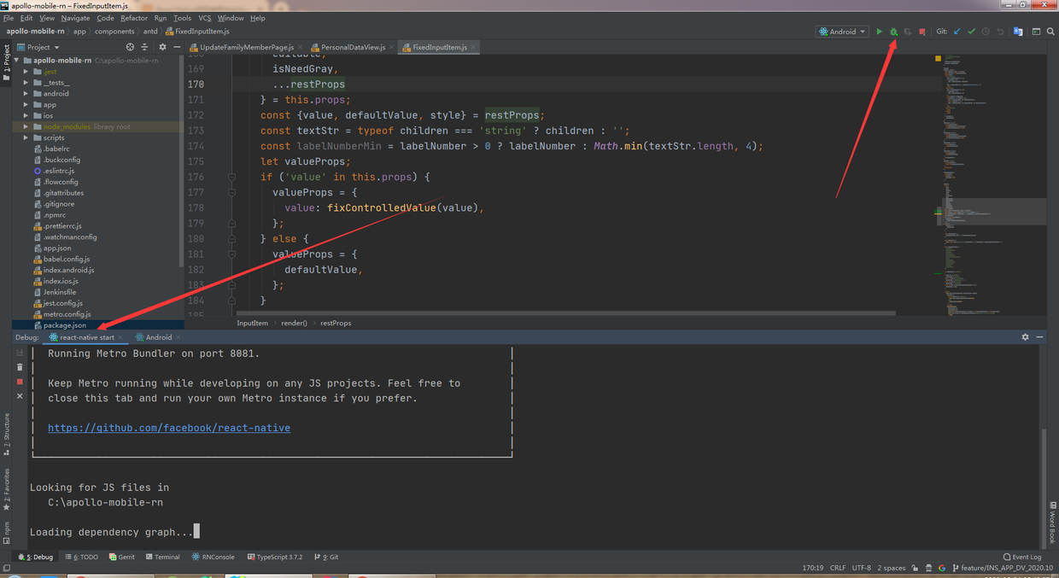
Task: Change the UTF-8 file encoding
Action: tap(861, 568)
